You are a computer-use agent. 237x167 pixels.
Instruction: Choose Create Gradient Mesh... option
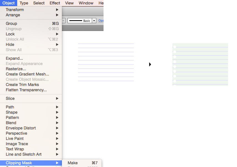(x=27, y=74)
